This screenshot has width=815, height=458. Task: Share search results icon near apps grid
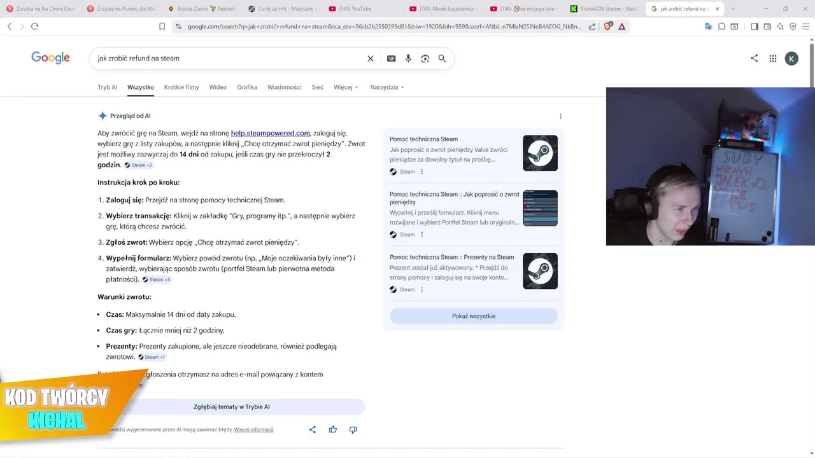pyautogui.click(x=755, y=58)
